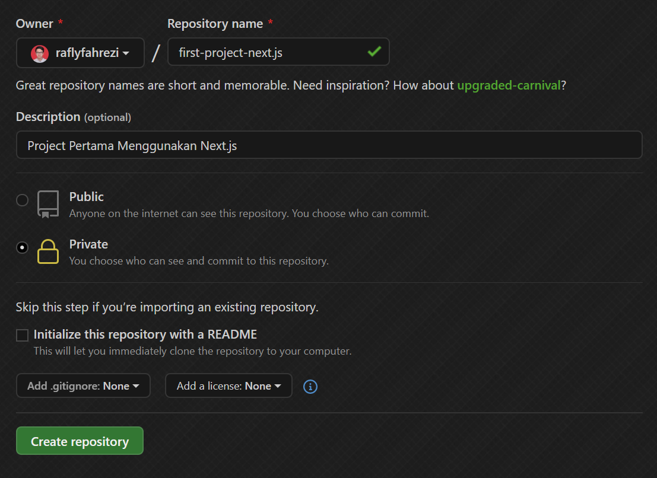
Task: Click "This will let you immediately clone" text
Action: [192, 350]
